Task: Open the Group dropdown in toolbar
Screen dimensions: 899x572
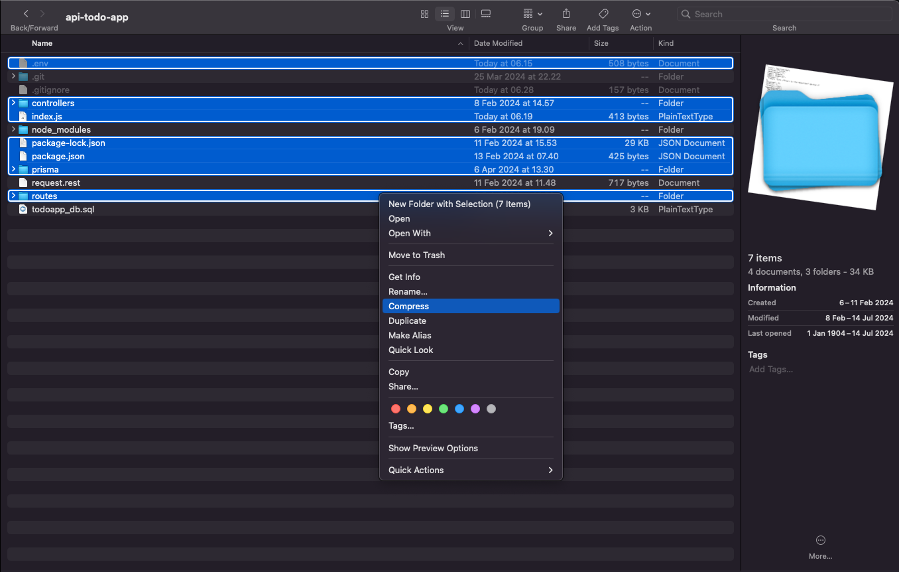Action: [532, 14]
